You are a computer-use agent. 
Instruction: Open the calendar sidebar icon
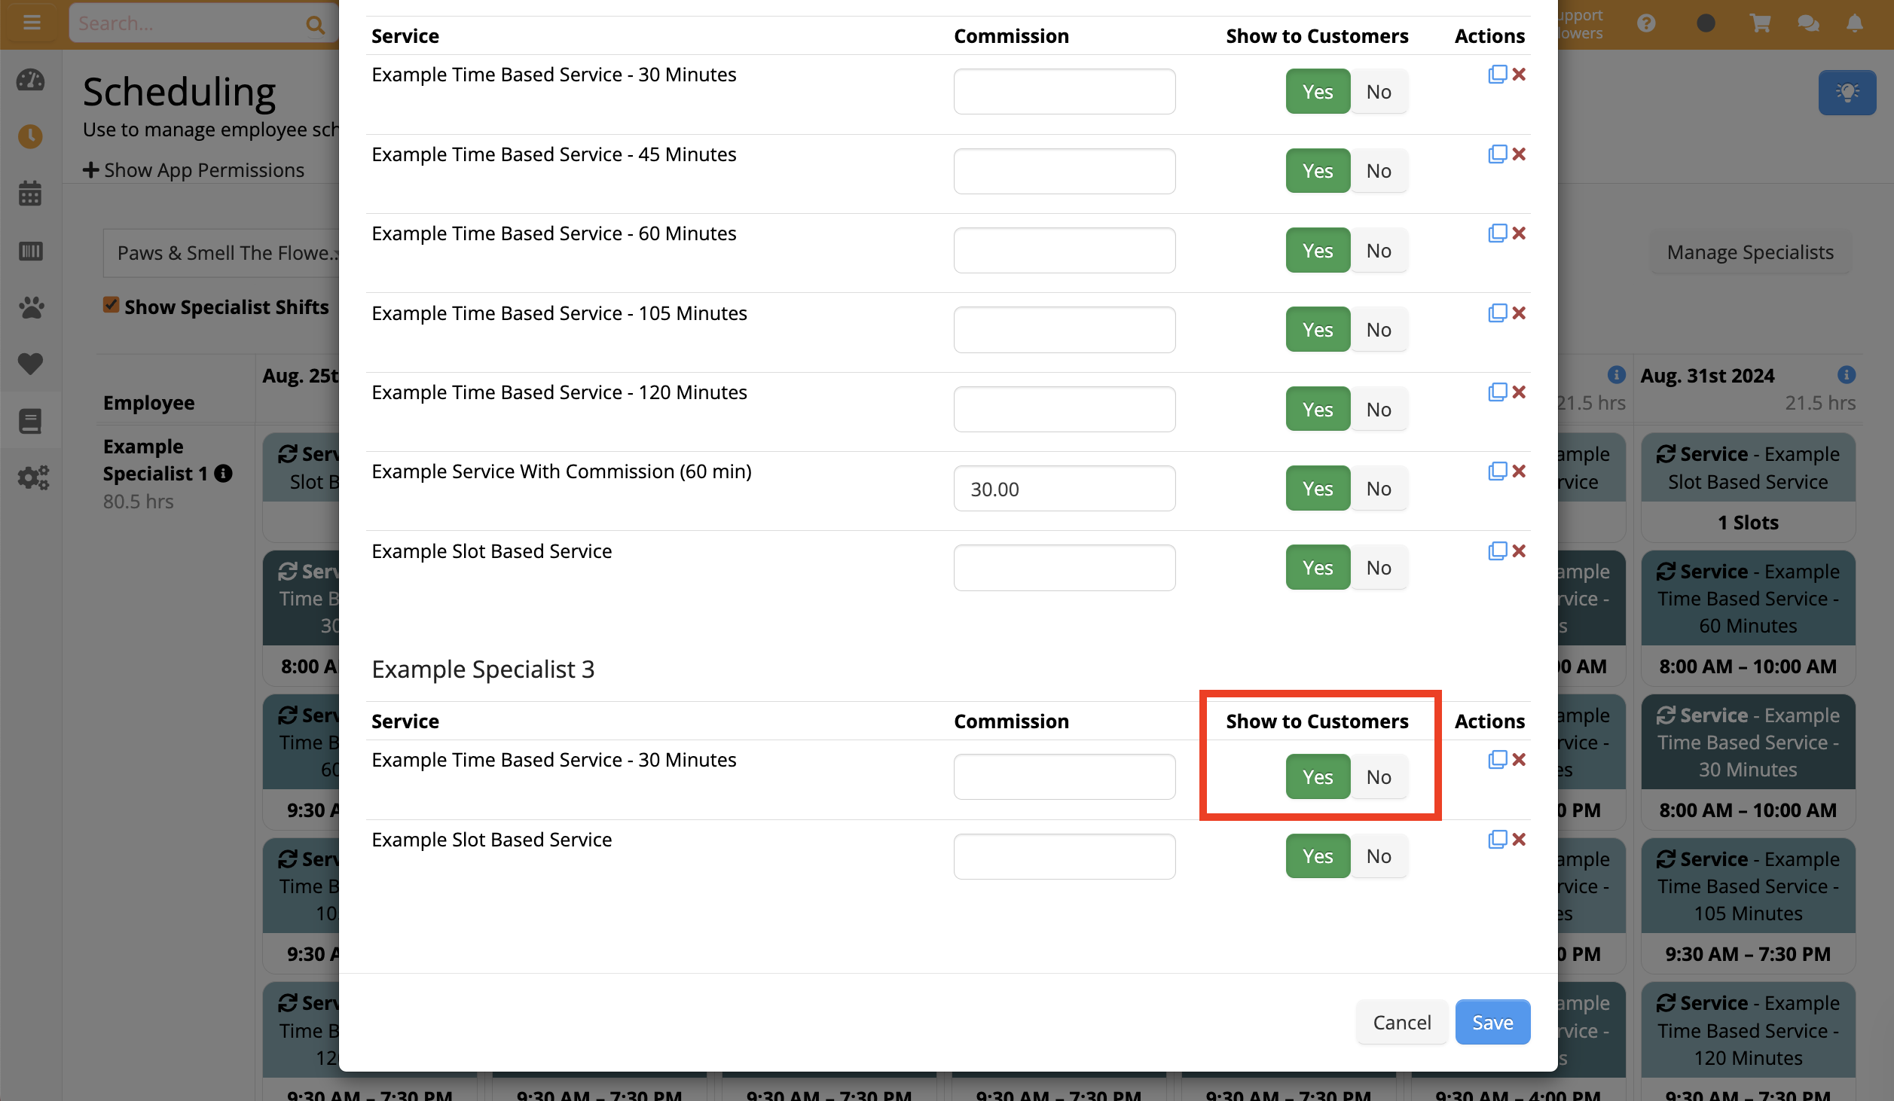coord(30,194)
